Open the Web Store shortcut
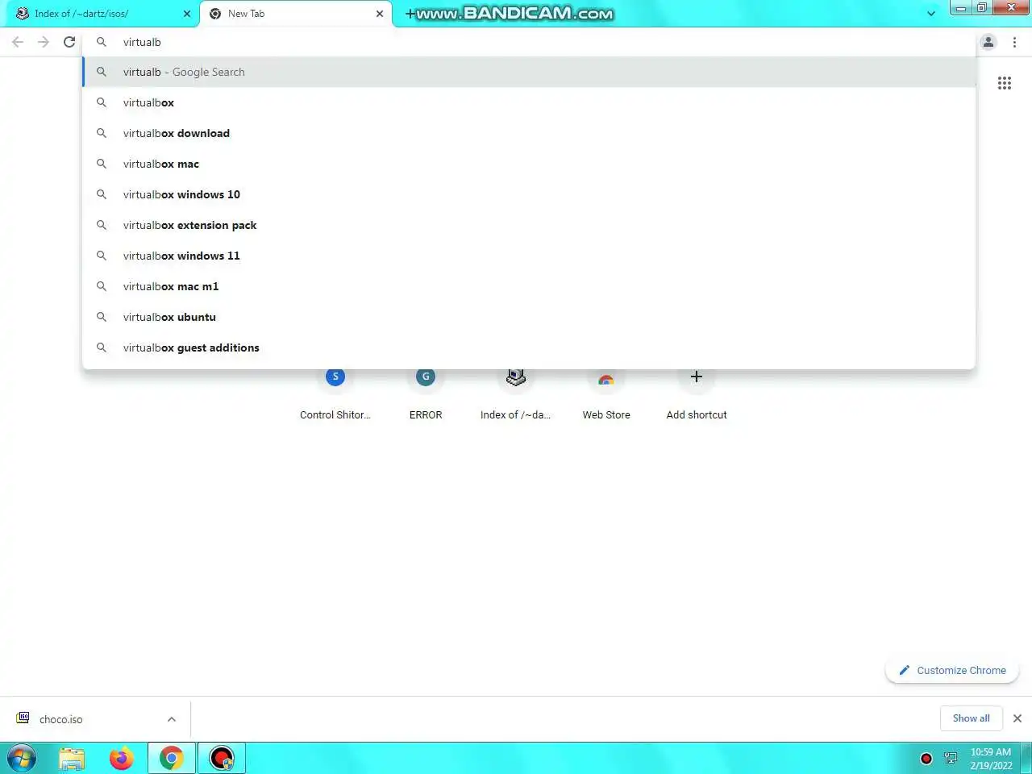 coord(606,395)
